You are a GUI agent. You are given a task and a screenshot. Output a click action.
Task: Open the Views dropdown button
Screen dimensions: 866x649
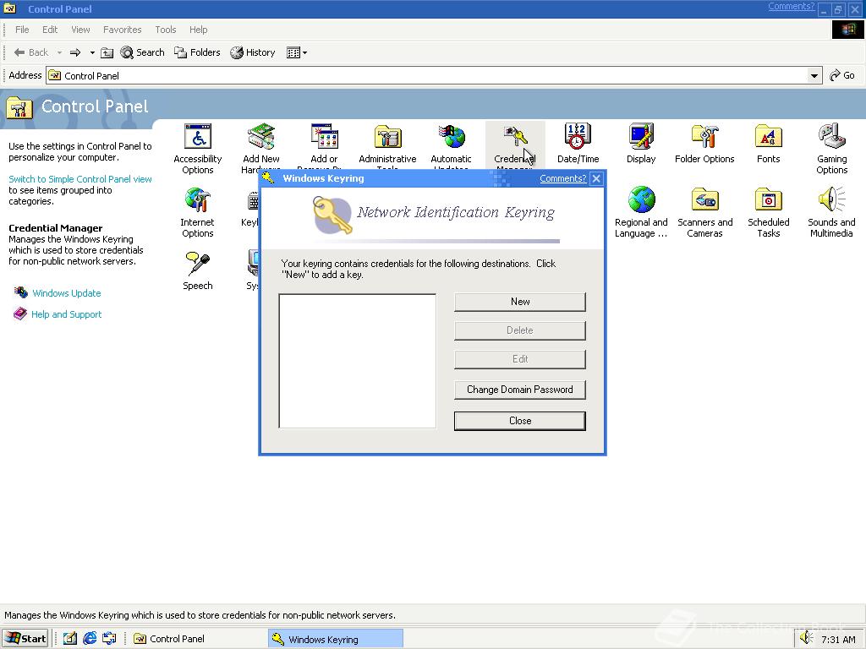(x=297, y=52)
